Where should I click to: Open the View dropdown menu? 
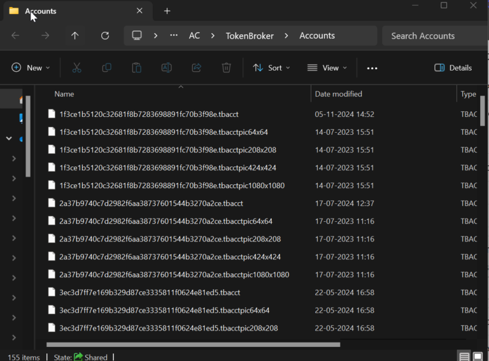pos(327,68)
